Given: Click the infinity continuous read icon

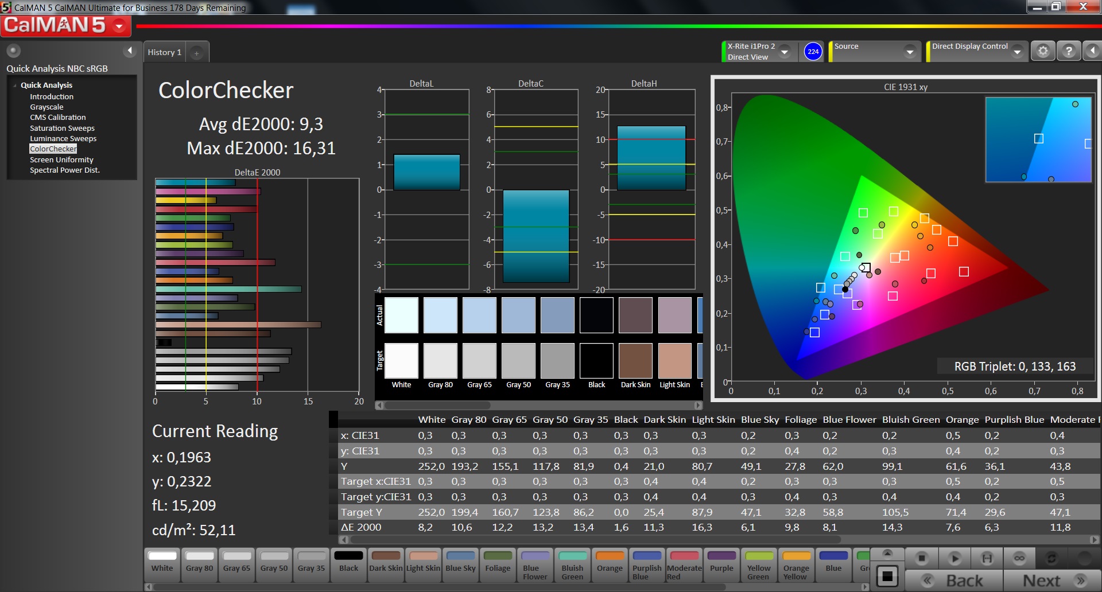Looking at the screenshot, I should (x=1019, y=558).
